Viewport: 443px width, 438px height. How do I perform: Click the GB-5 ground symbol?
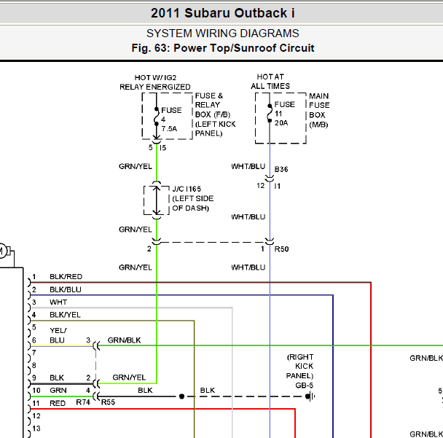point(310,396)
